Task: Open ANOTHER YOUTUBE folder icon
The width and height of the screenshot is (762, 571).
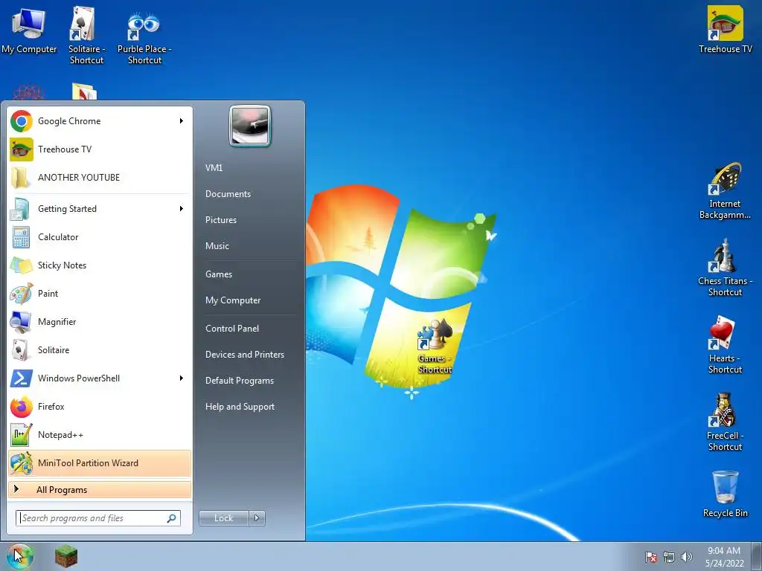Action: [x=22, y=177]
